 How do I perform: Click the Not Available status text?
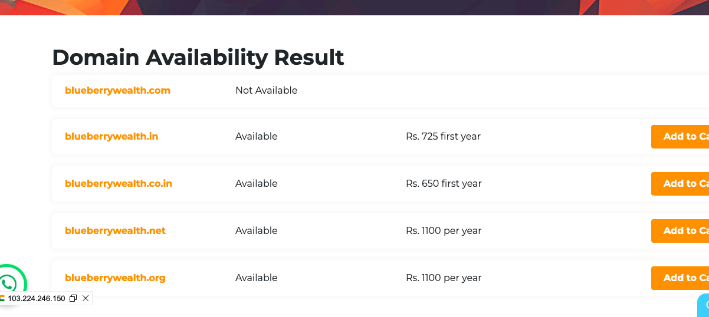coord(266,90)
